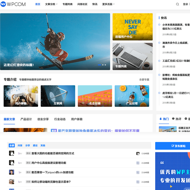Open the skier slide titled 这是幻灯滑块的标题1
190x190 pixels.
click(55, 42)
